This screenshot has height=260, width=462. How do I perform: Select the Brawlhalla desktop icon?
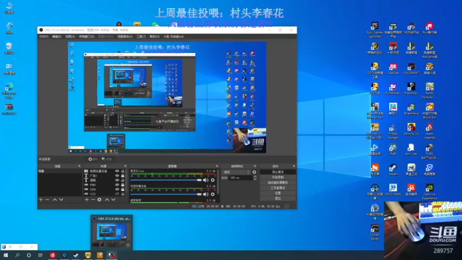pyautogui.click(x=411, y=109)
